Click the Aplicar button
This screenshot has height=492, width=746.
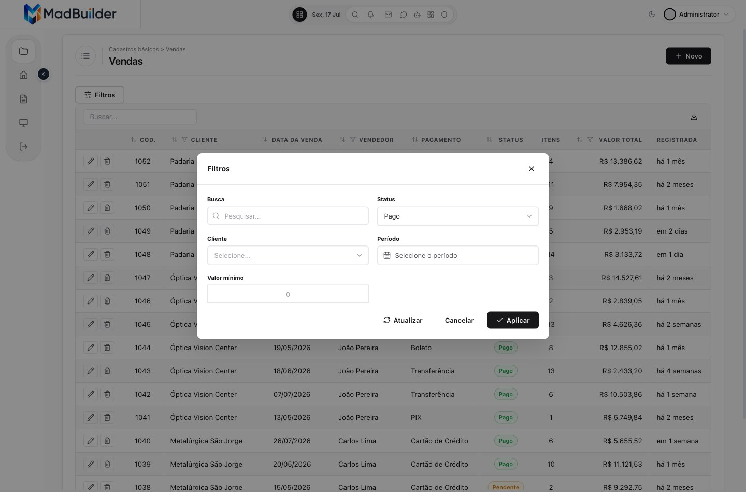click(512, 320)
